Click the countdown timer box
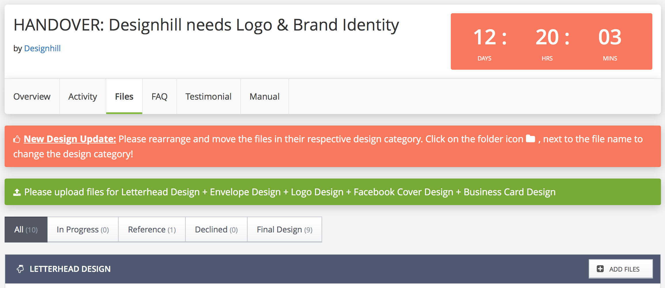This screenshot has width=665, height=288. tap(551, 41)
